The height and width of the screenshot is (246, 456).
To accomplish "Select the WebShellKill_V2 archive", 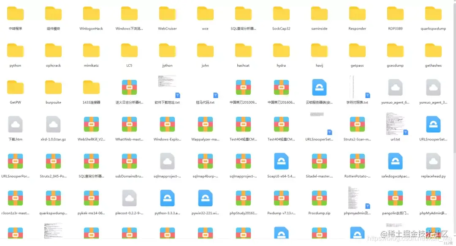I will [91, 124].
